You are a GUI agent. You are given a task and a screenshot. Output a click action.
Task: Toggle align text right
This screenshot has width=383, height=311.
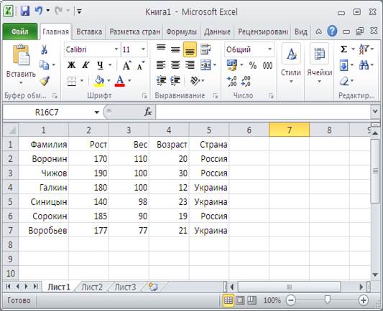190,65
